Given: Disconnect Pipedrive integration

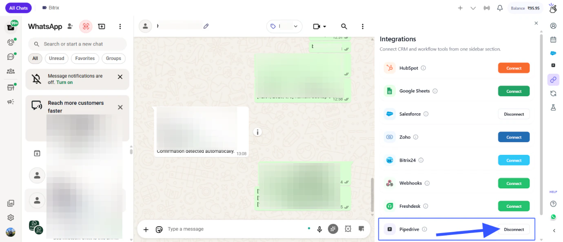Looking at the screenshot, I should [514, 229].
